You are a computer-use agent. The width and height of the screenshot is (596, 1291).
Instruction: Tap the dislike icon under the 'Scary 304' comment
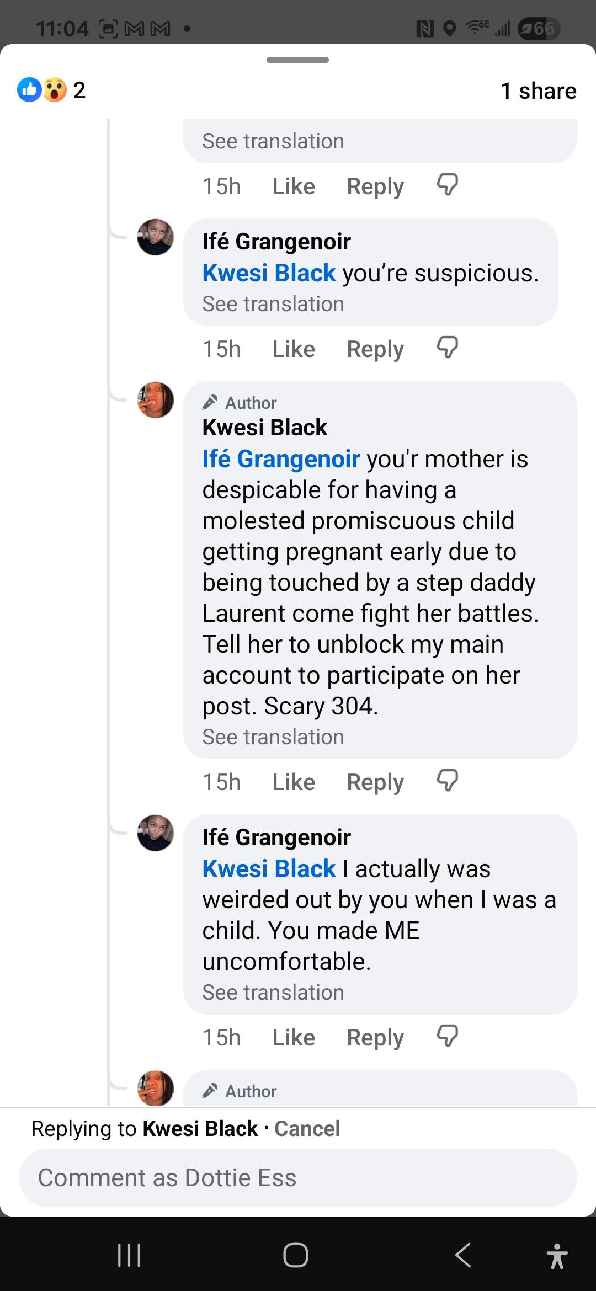(447, 781)
